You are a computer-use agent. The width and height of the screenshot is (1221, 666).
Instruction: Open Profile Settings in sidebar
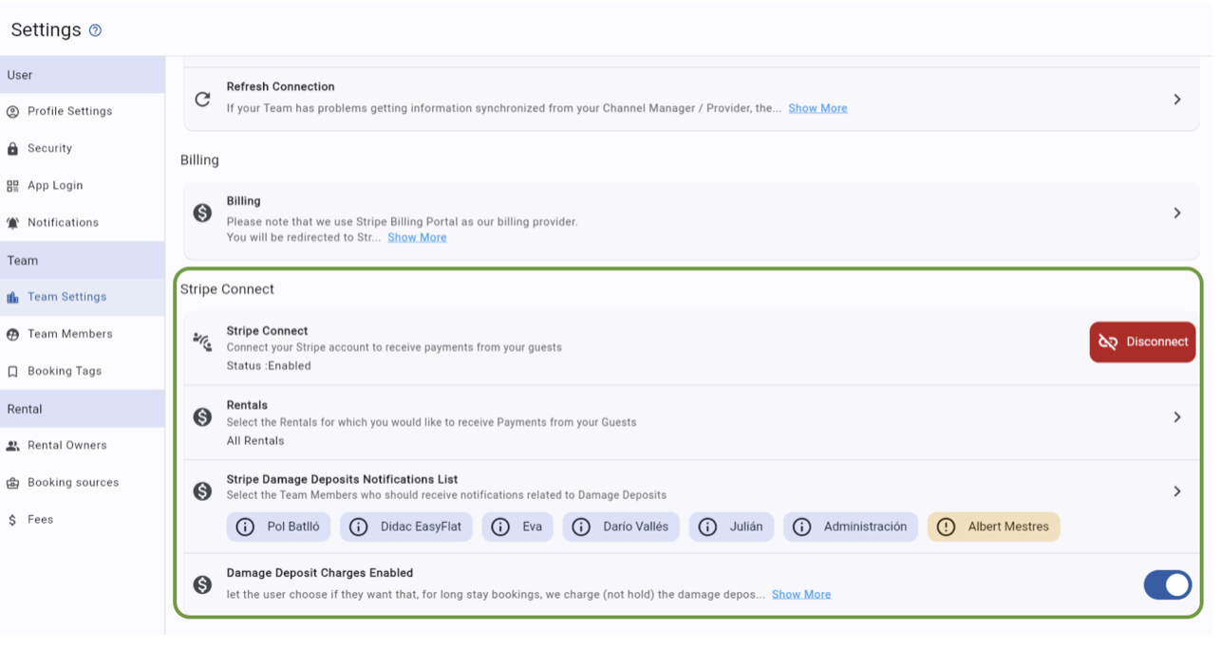point(83,112)
